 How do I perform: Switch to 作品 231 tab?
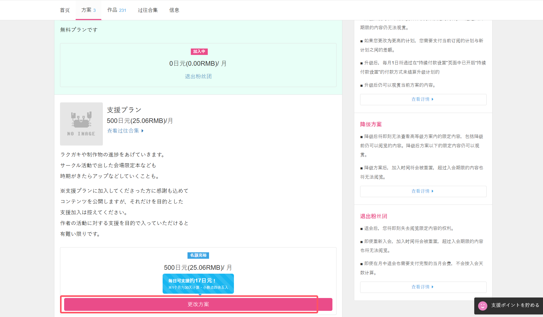click(x=116, y=10)
